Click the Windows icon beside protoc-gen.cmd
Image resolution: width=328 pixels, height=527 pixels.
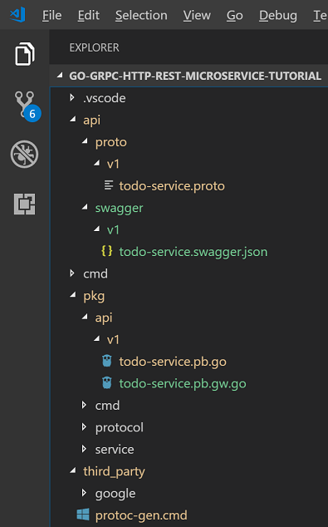pyautogui.click(x=83, y=515)
